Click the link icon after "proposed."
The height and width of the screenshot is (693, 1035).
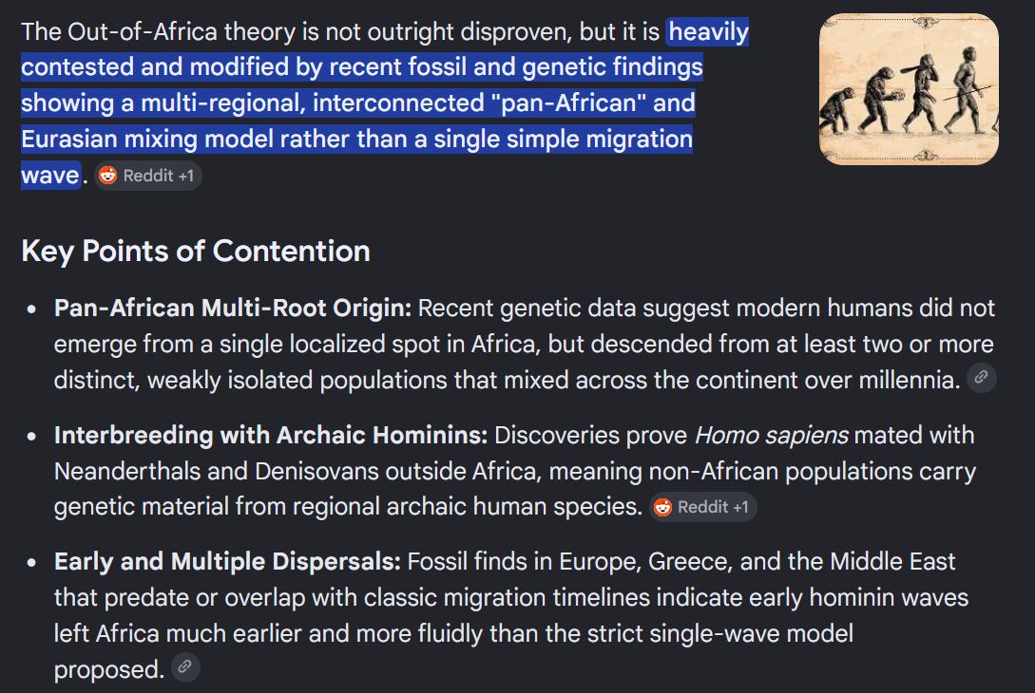pos(185,666)
